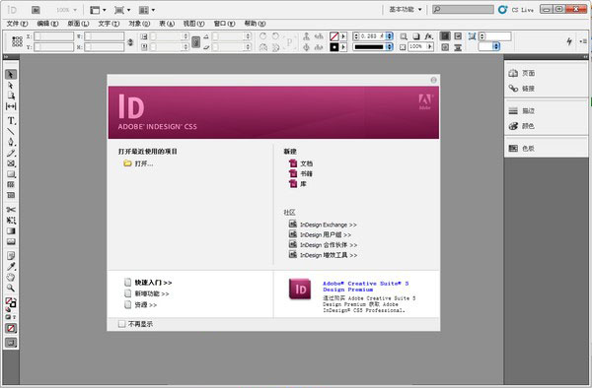Select the Free Transform tool
The image size is (592, 388).
point(11,220)
